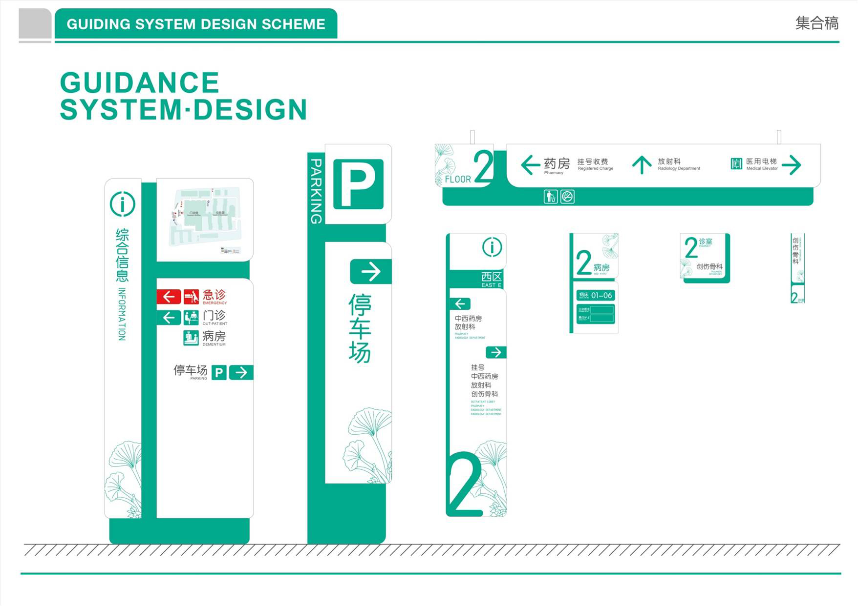Viewport: 858px width, 606px height.
Task: Open the campus map thumbnail on the information totem
Action: click(x=205, y=221)
